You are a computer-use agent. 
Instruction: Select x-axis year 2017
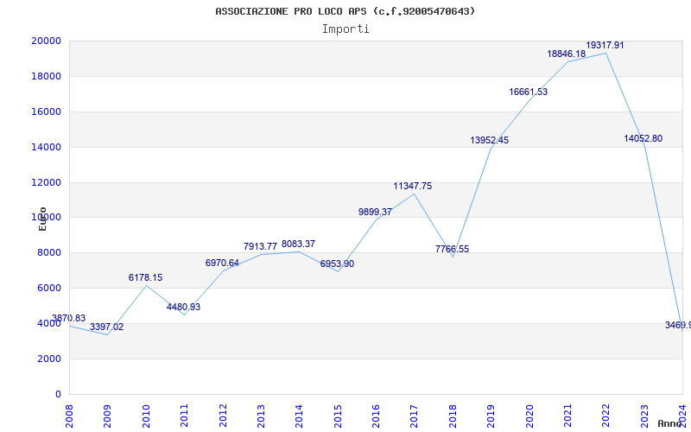point(415,416)
